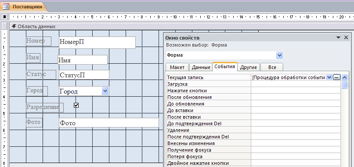Select the Номер label
This screenshot has height=167, width=354.
pyautogui.click(x=38, y=41)
